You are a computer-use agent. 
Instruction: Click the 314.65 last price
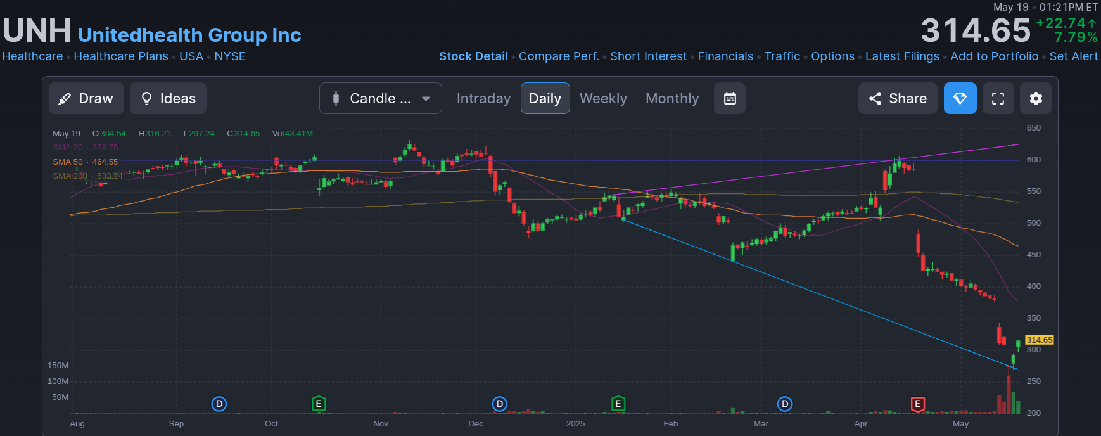(x=976, y=30)
